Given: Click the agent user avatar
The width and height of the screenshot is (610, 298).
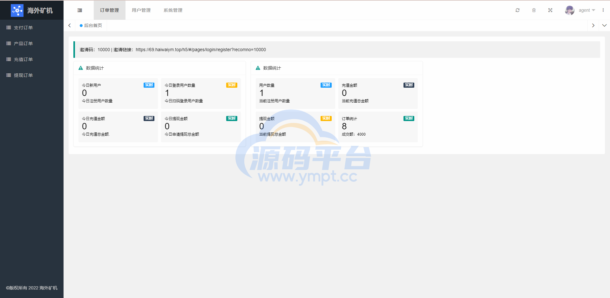Looking at the screenshot, I should pos(570,10).
